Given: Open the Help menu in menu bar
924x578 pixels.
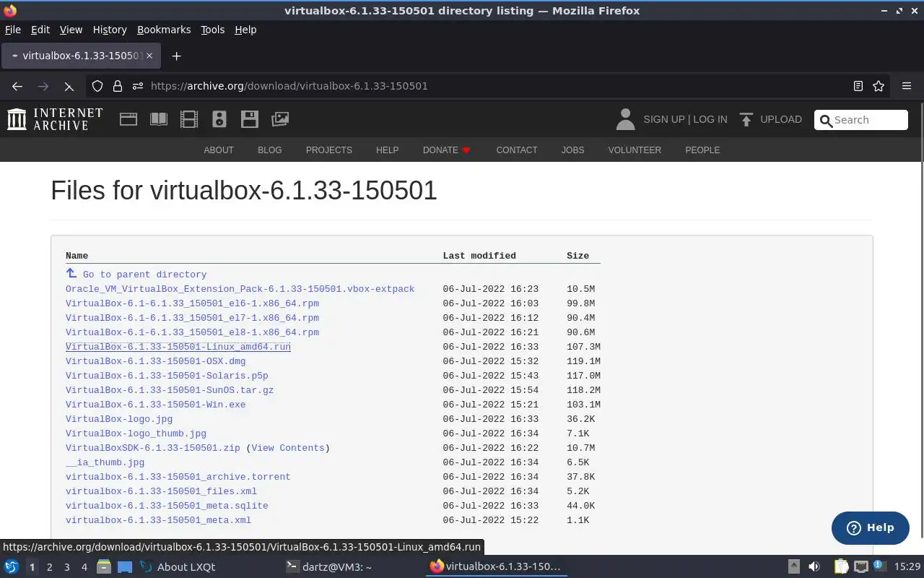Looking at the screenshot, I should pyautogui.click(x=245, y=30).
